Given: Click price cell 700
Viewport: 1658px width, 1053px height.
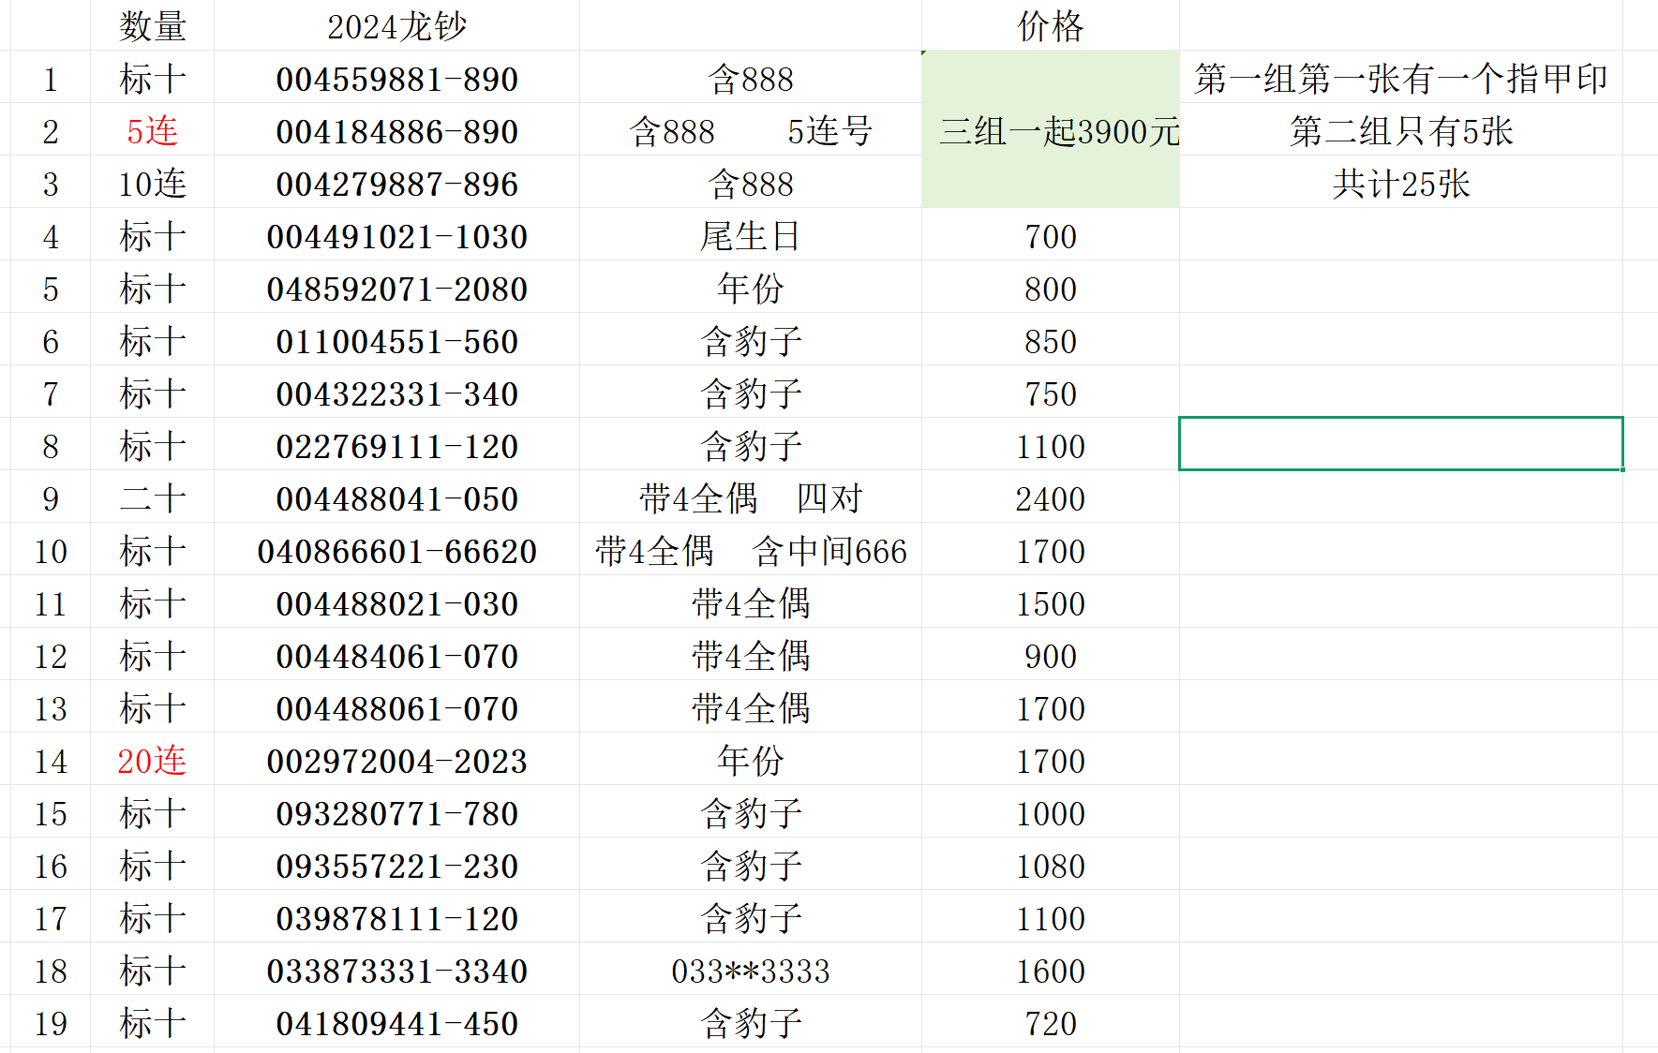Looking at the screenshot, I should point(1051,236).
